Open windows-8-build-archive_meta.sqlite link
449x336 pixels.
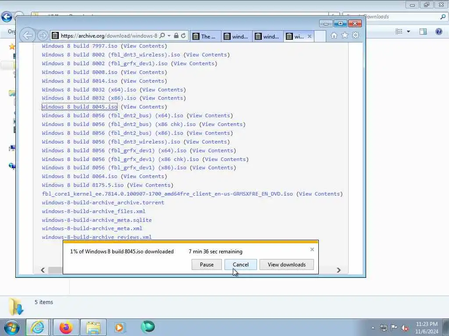97,220
